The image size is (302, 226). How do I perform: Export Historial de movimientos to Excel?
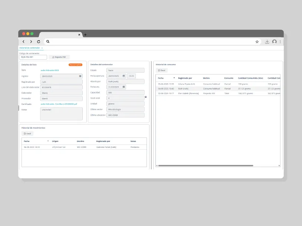point(27,133)
